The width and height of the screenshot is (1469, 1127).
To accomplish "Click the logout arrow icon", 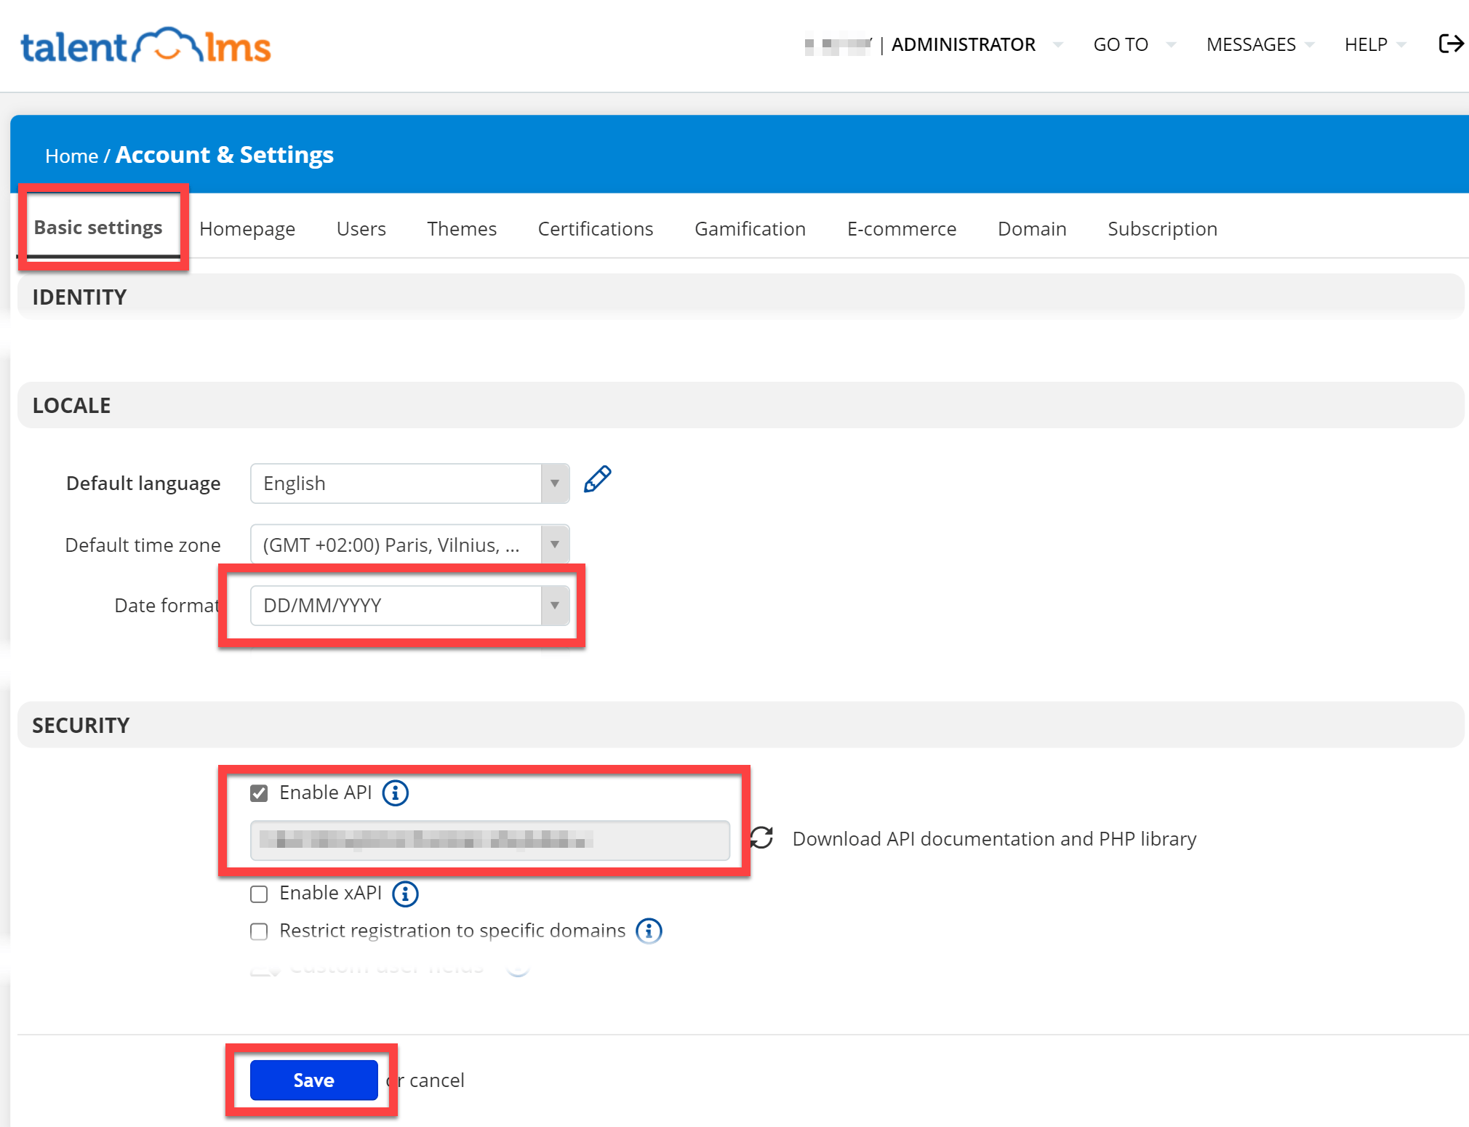I will pyautogui.click(x=1451, y=44).
